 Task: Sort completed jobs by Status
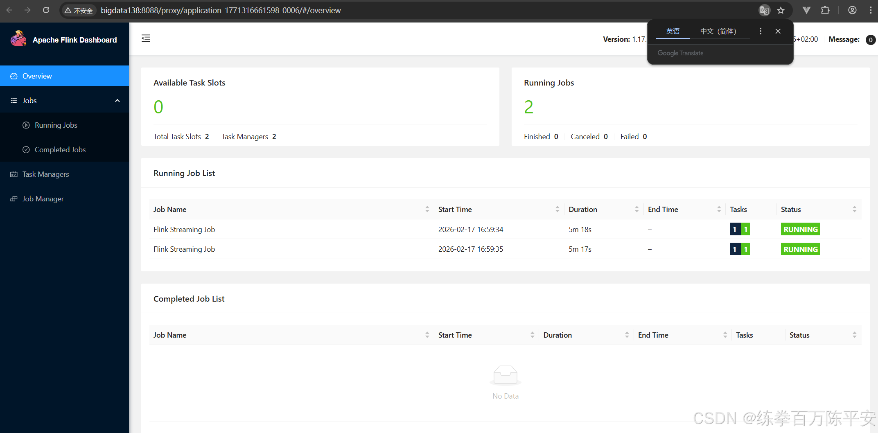[854, 335]
